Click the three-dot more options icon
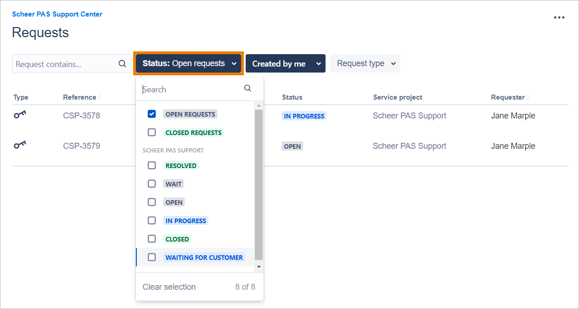This screenshot has width=579, height=309. pos(559,17)
